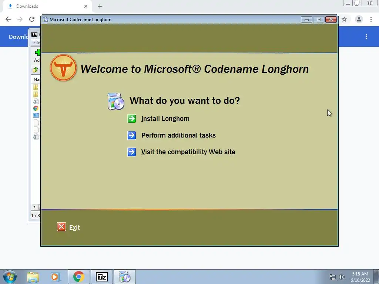379x284 pixels.
Task: Switch to Longhorn setup on the taskbar
Action: point(125,277)
